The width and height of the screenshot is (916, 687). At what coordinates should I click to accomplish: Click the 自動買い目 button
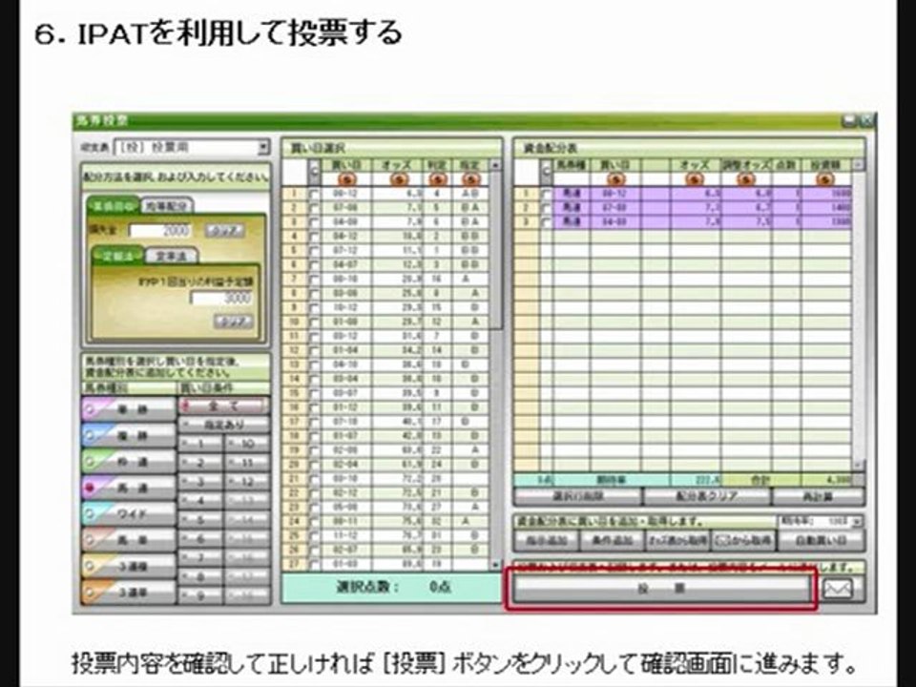coord(822,540)
